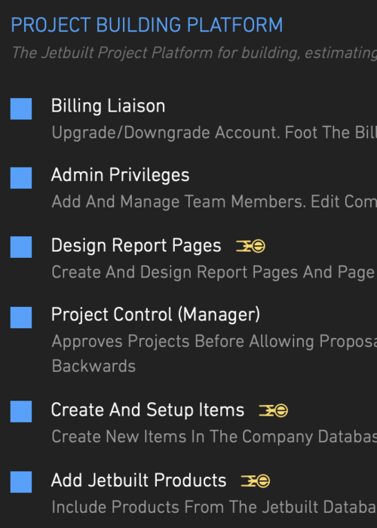Click the Project Control (Manager) title
The width and height of the screenshot is (377, 528).
coord(155,315)
